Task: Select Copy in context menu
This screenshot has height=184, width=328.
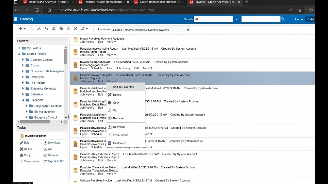Action: pos(126,102)
